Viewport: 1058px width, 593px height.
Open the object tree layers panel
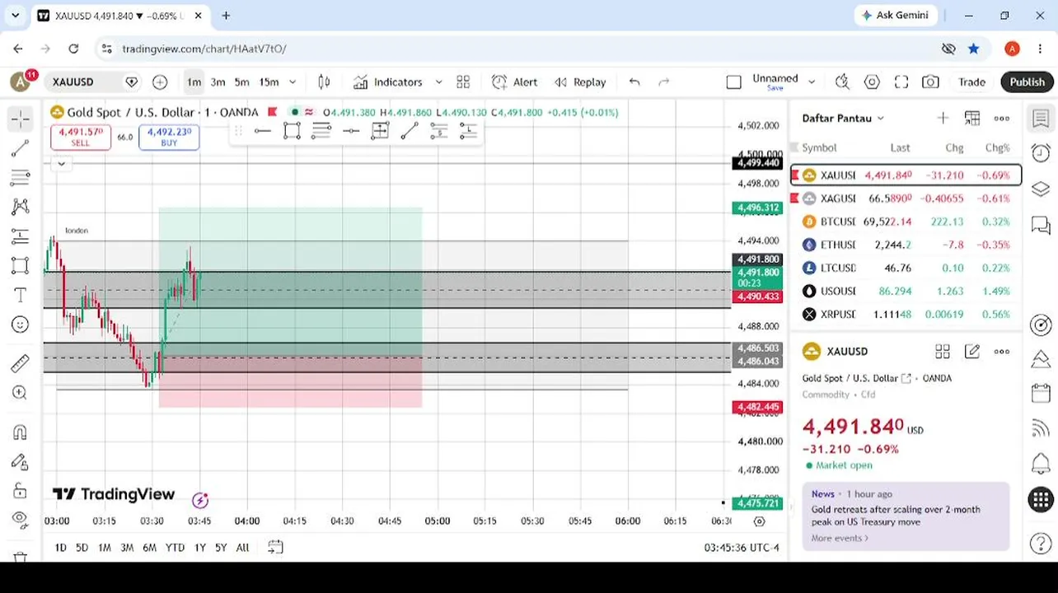(1041, 189)
